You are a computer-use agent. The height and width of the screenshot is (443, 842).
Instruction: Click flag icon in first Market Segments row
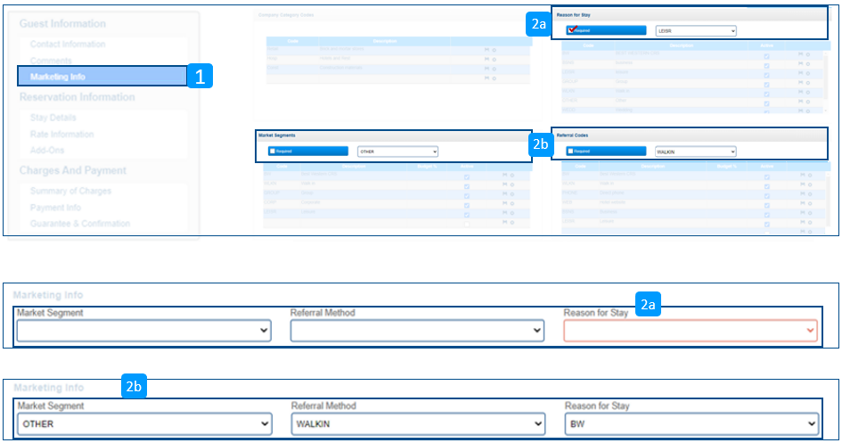503,176
